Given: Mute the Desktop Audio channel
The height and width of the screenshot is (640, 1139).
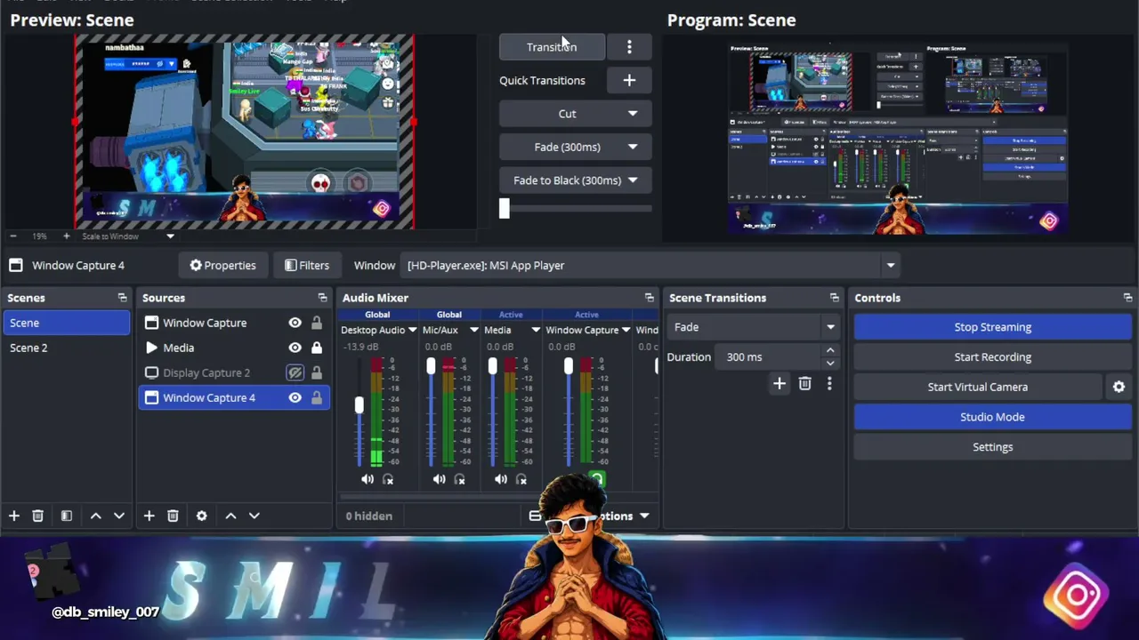Looking at the screenshot, I should point(368,479).
